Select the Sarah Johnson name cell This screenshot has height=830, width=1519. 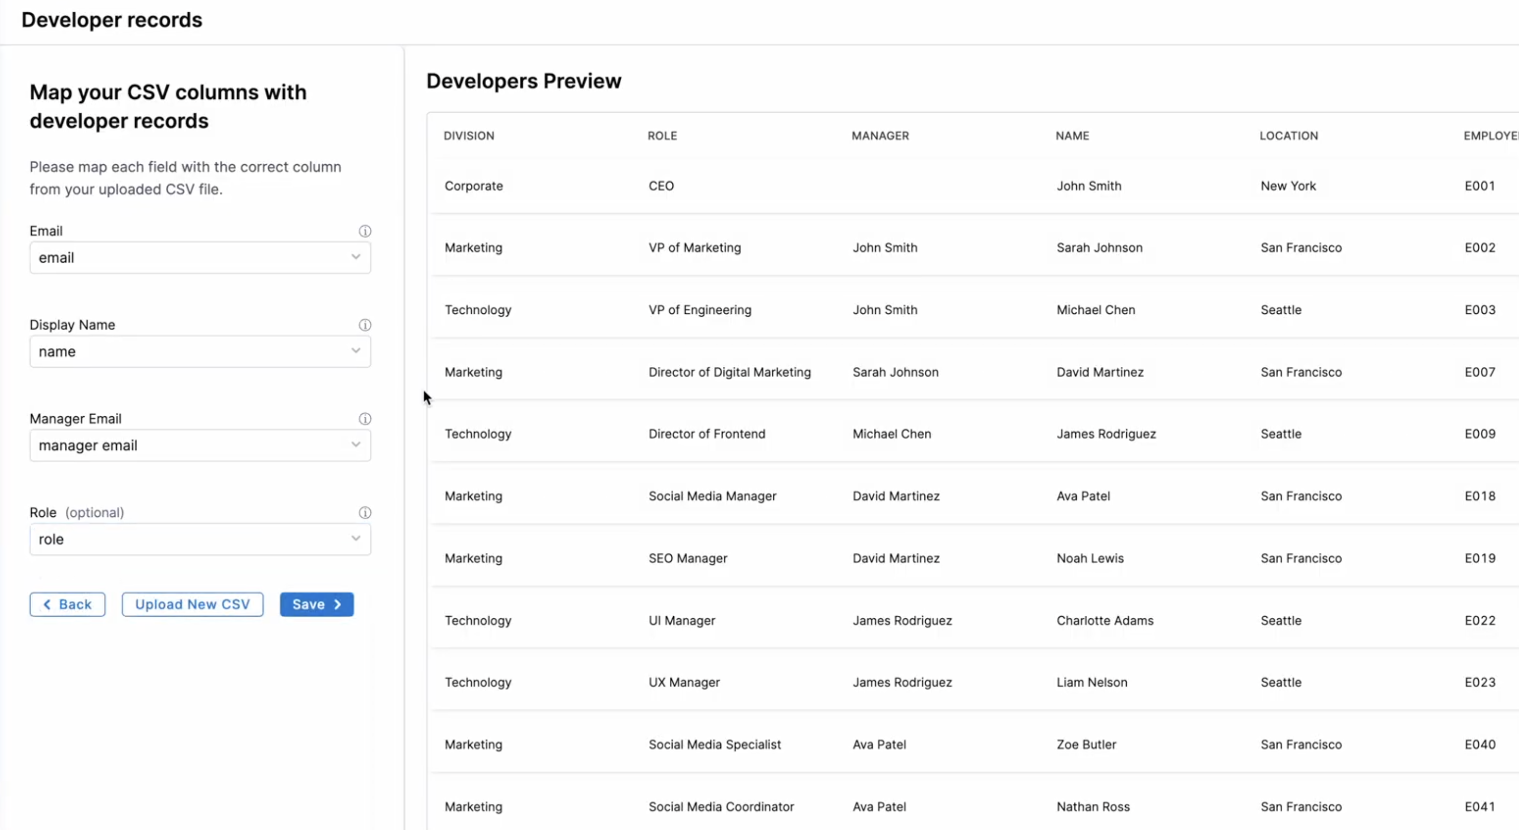[1099, 248]
